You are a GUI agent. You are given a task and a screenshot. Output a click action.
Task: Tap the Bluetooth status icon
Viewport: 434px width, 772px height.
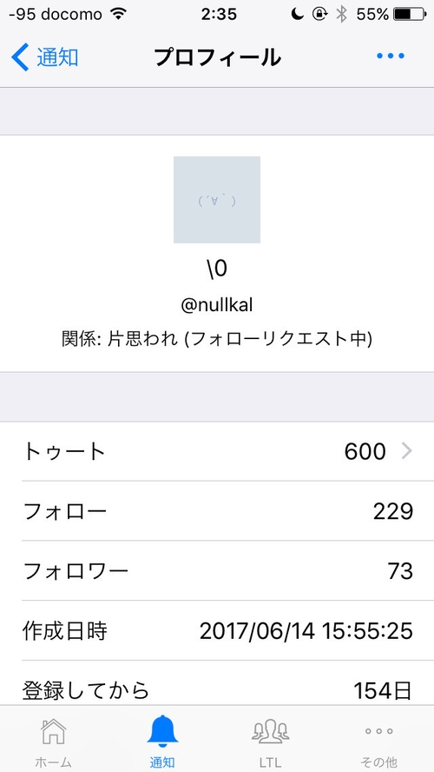pos(341,14)
